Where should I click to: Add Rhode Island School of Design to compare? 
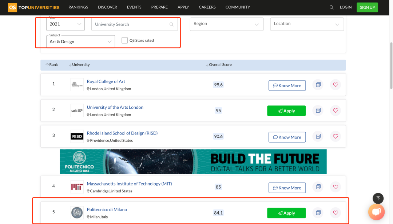tap(318, 136)
